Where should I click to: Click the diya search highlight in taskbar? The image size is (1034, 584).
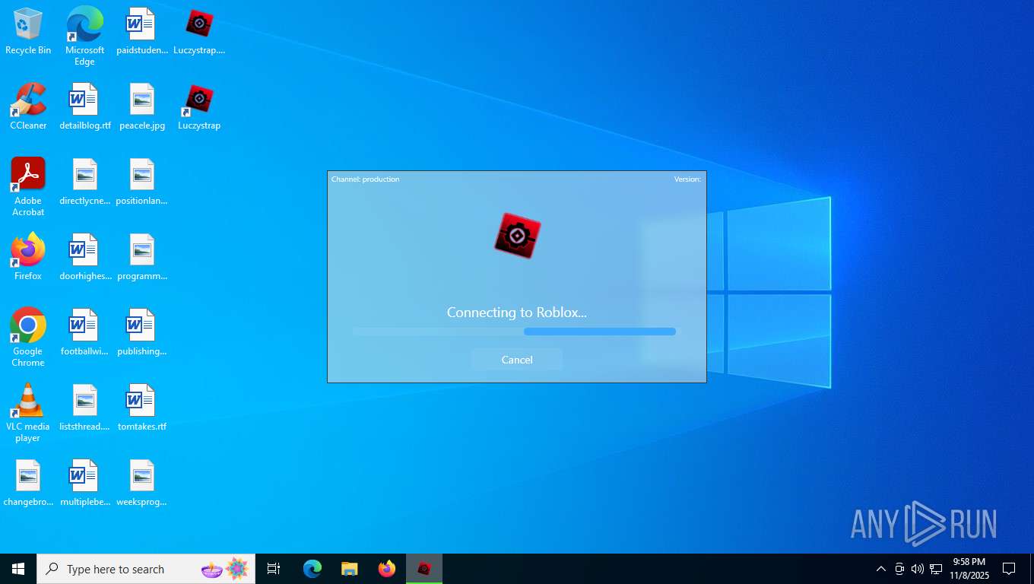pos(225,569)
